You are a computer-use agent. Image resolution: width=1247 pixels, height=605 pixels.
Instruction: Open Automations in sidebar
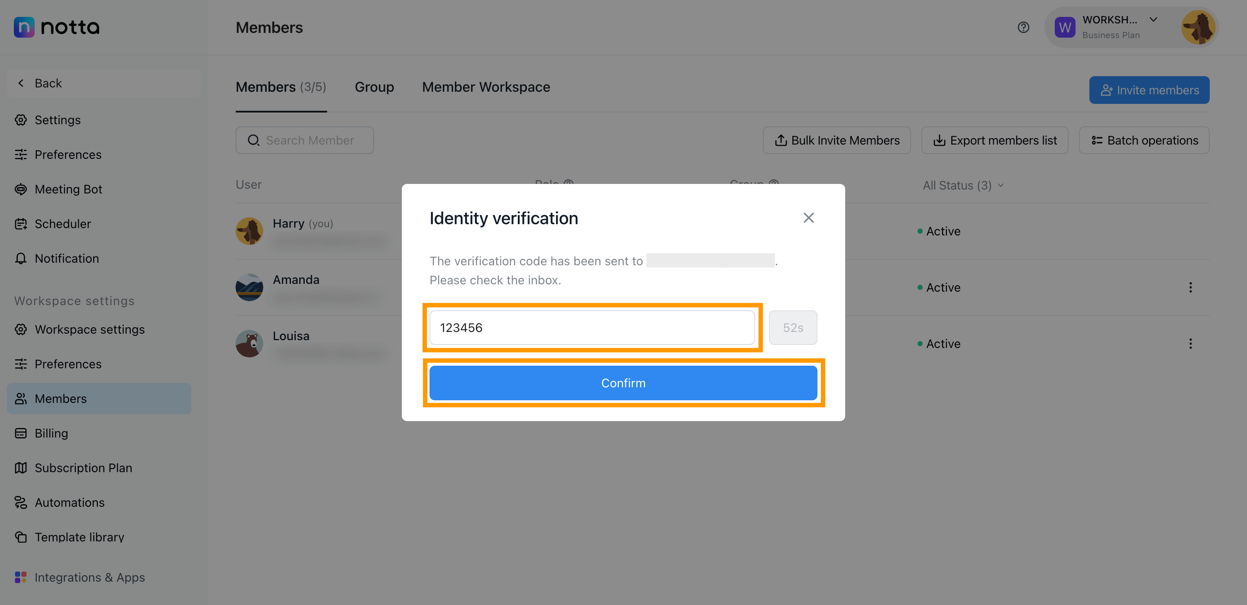pos(99,502)
